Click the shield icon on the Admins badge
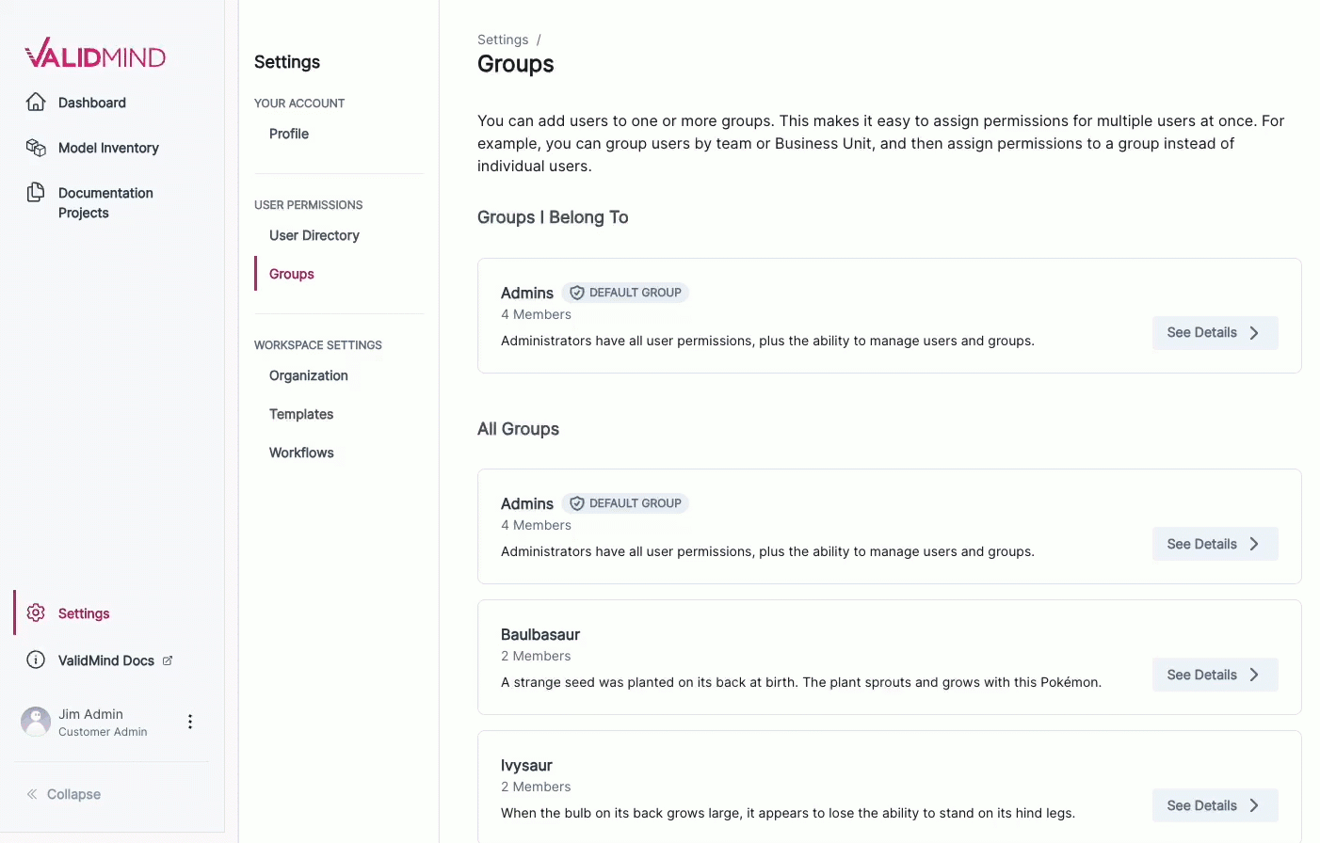The height and width of the screenshot is (843, 1320). click(x=576, y=292)
